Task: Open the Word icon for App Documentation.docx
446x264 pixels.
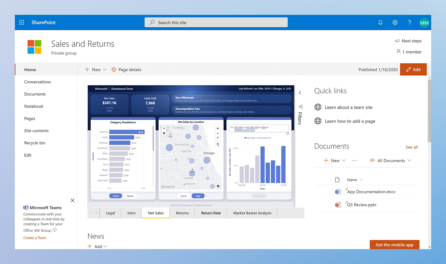Action: [x=338, y=192]
